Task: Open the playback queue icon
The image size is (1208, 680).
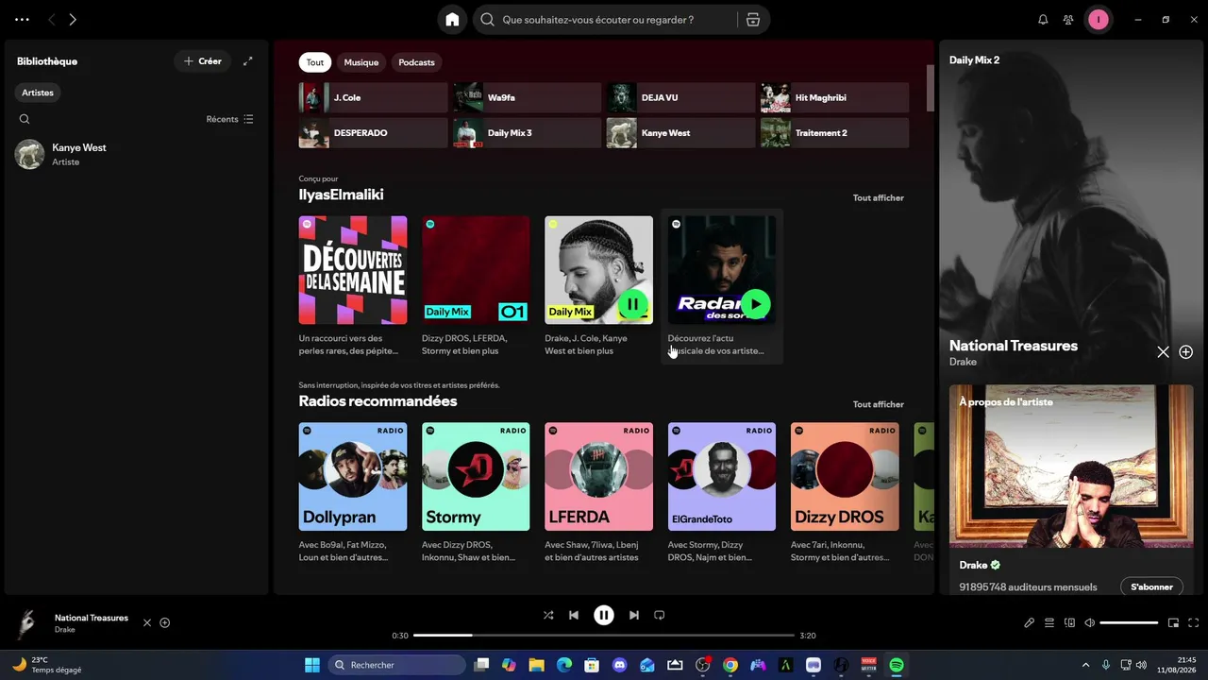Action: pos(1049,623)
